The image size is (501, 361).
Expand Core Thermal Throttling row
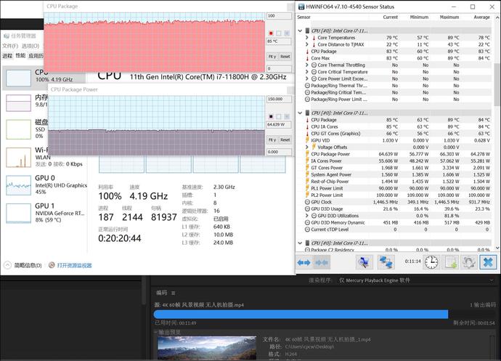[x=307, y=65]
